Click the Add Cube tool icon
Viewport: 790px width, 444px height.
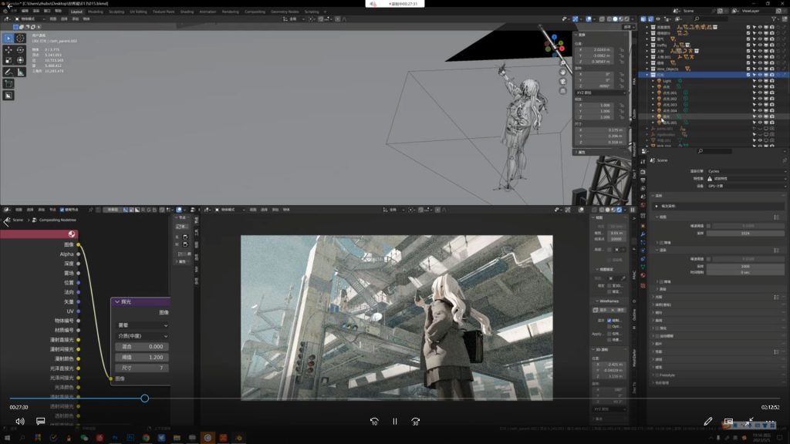[x=8, y=83]
